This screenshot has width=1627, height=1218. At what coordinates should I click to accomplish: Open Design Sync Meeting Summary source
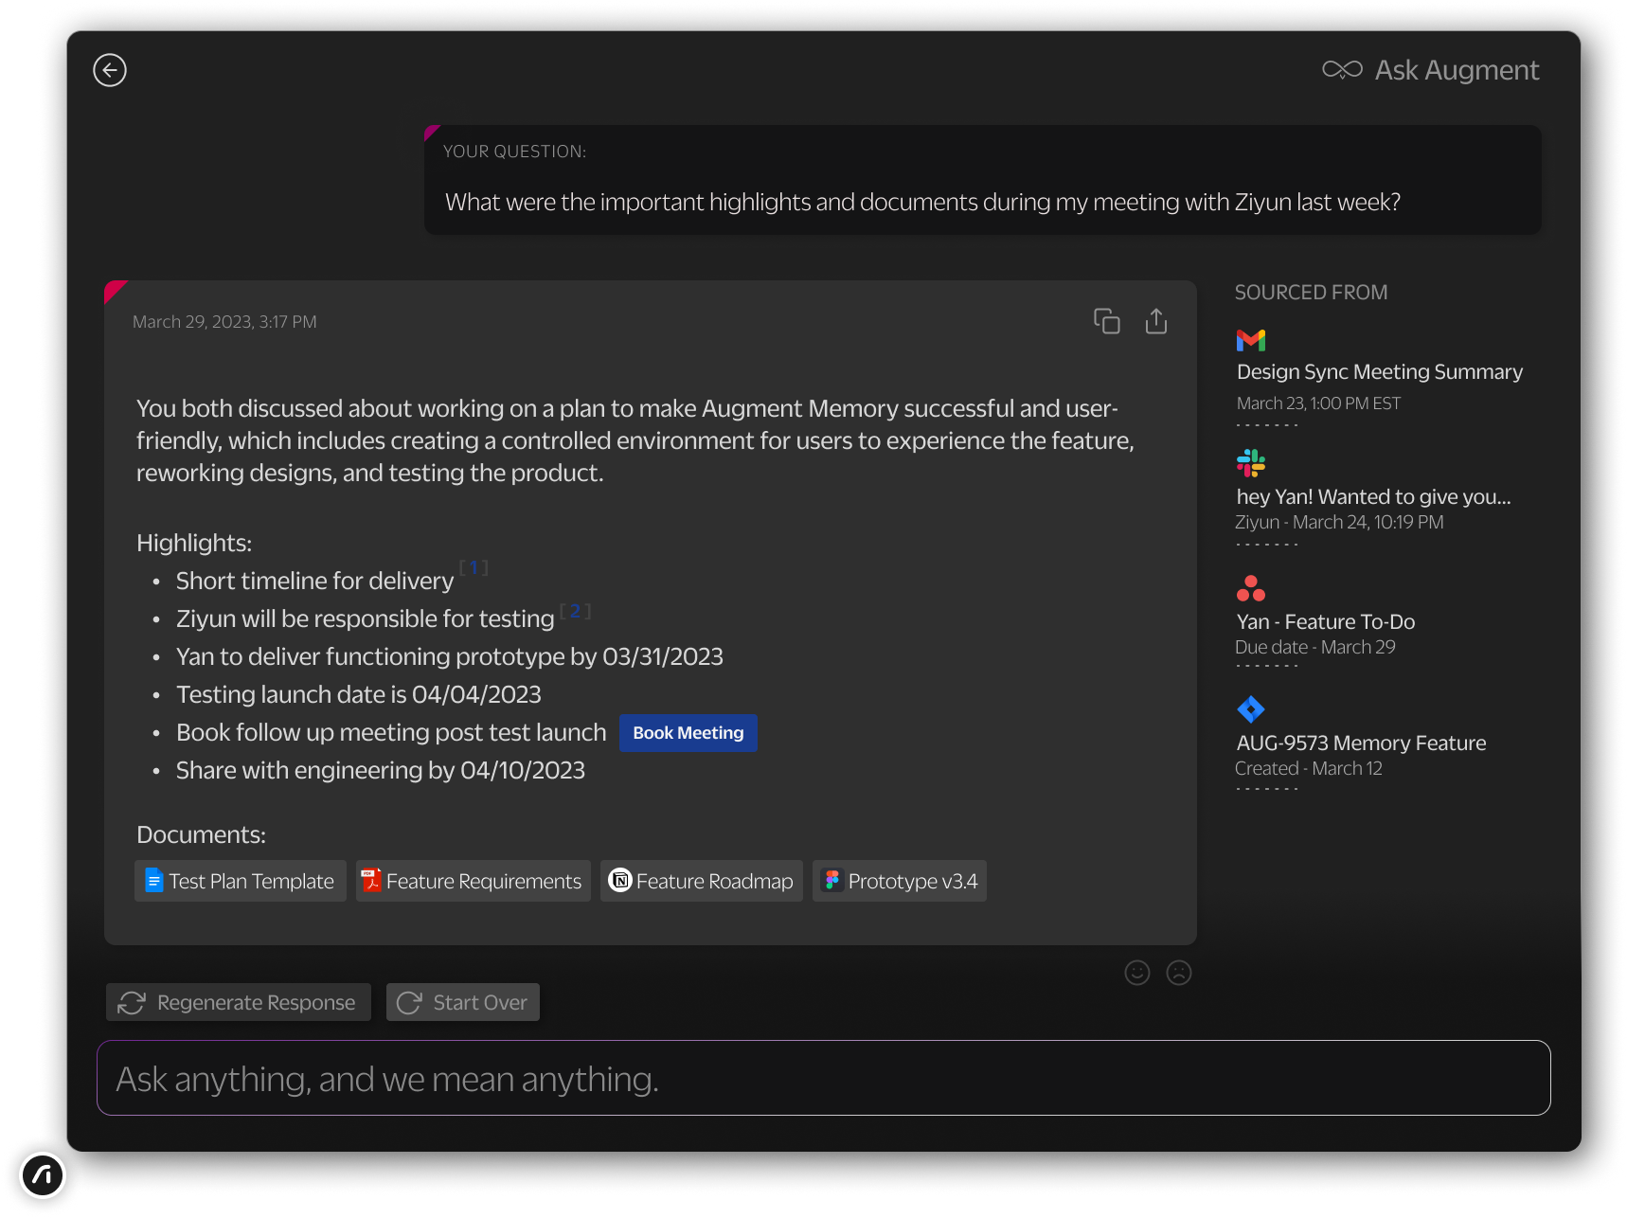point(1380,372)
